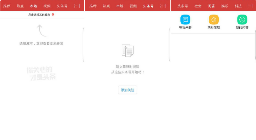Switch to the 社会 tab
The image size is (256, 140).
click(198, 6)
